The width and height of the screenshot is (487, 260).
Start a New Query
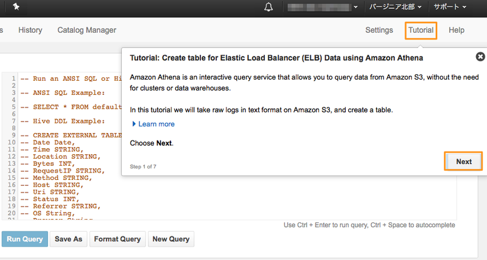(171, 239)
